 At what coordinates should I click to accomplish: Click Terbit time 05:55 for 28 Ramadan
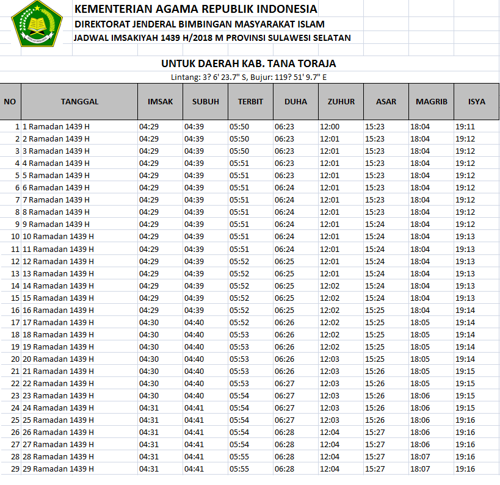coord(251,457)
